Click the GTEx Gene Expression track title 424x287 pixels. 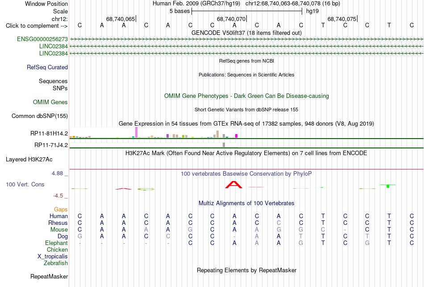pos(246,124)
